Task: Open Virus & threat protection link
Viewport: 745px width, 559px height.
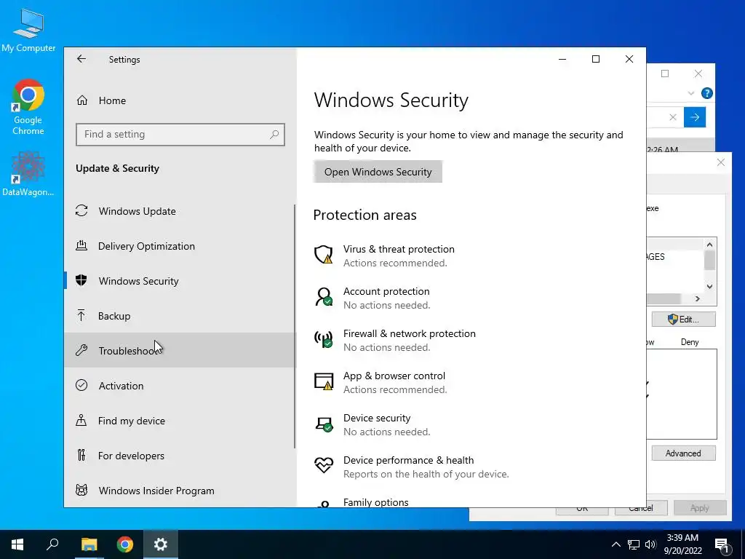Action: (399, 249)
